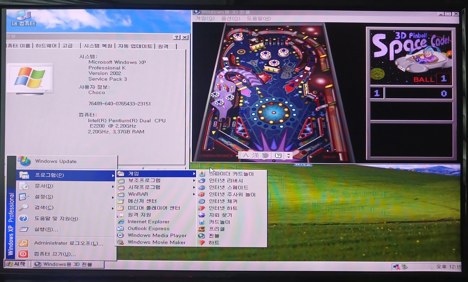Open My Computer (내 컴퓨터) desktop icon
The height and width of the screenshot is (282, 468).
(24, 18)
